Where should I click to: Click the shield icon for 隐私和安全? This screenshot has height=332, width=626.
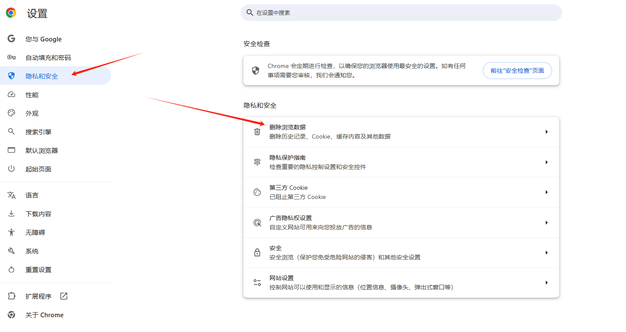pos(11,76)
